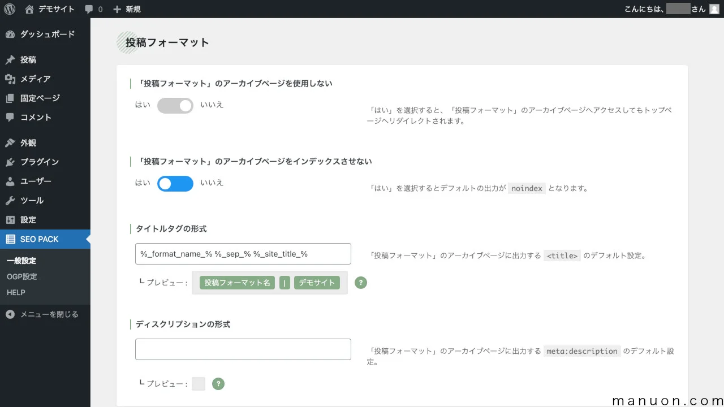Screen dimensions: 724x407
Task: Select the 外観 (Appearance) sidebar icon
Action: click(12, 142)
